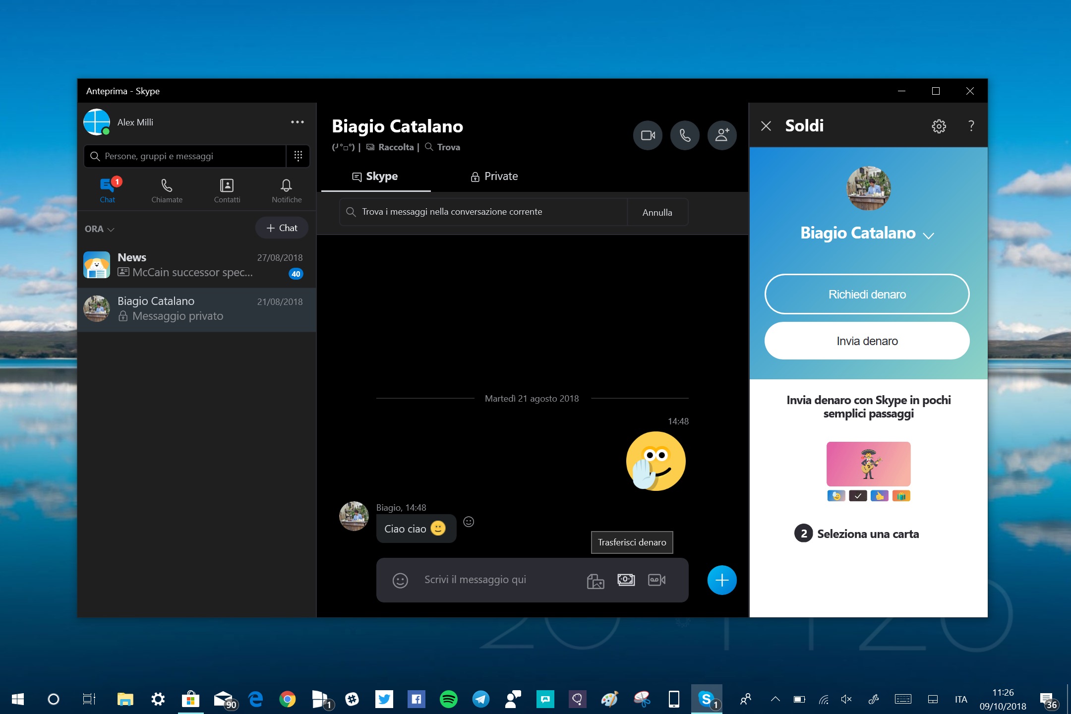Viewport: 1071px width, 714px height.
Task: Open Cortana from the taskbar
Action: point(53,699)
